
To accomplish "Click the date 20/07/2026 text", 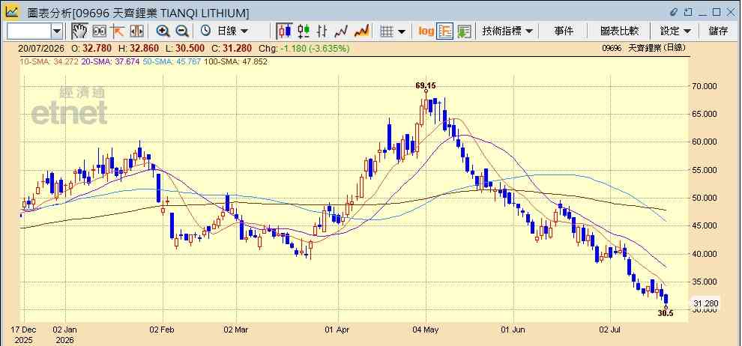I will 42,48.
